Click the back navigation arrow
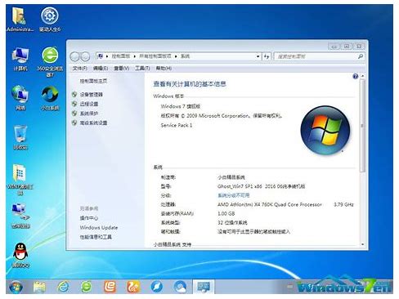The width and height of the screenshot is (399, 299). pyautogui.click(x=74, y=56)
